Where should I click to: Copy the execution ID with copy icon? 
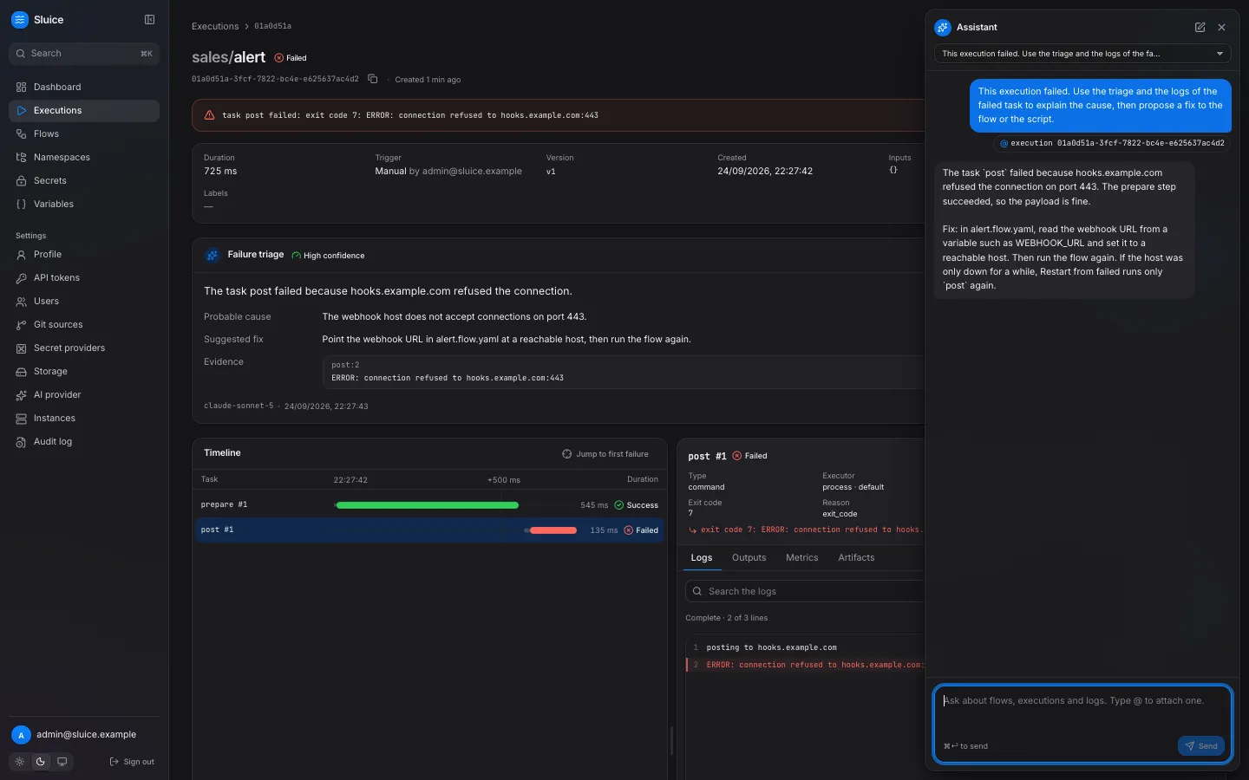tap(373, 79)
